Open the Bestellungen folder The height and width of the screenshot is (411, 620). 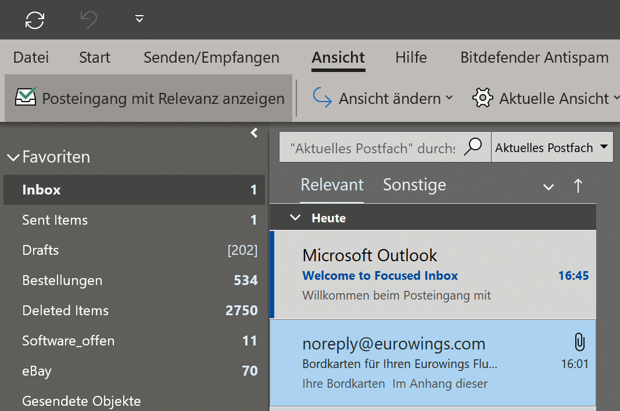pyautogui.click(x=134, y=280)
